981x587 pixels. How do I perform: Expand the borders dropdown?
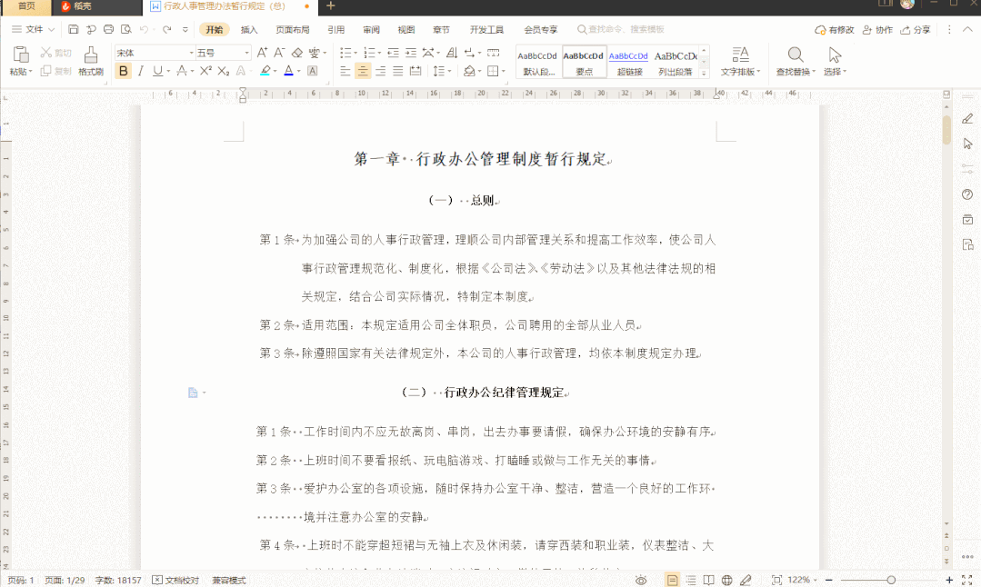(503, 71)
